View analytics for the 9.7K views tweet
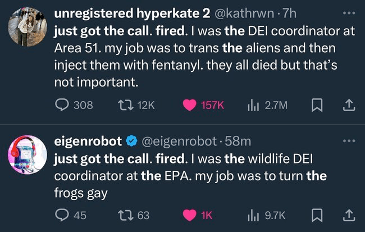The height and width of the screenshot is (232, 365). click(252, 214)
